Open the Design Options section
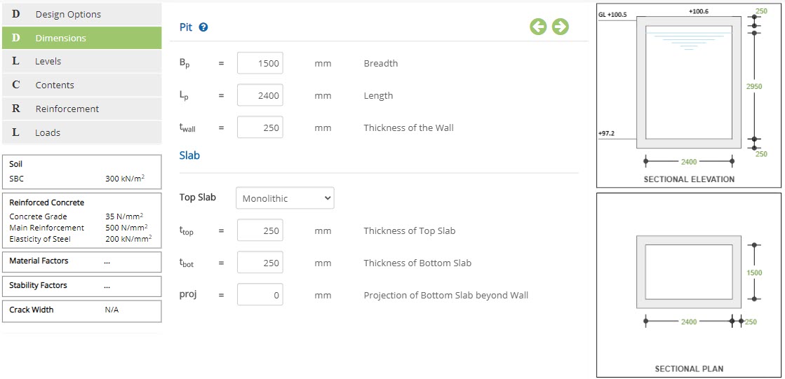This screenshot has width=785, height=379. [81, 15]
